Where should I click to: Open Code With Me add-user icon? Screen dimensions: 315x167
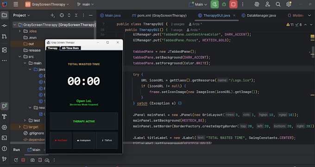(267, 4)
